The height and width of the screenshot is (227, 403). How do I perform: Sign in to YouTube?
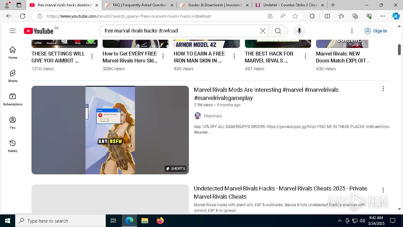(x=376, y=31)
